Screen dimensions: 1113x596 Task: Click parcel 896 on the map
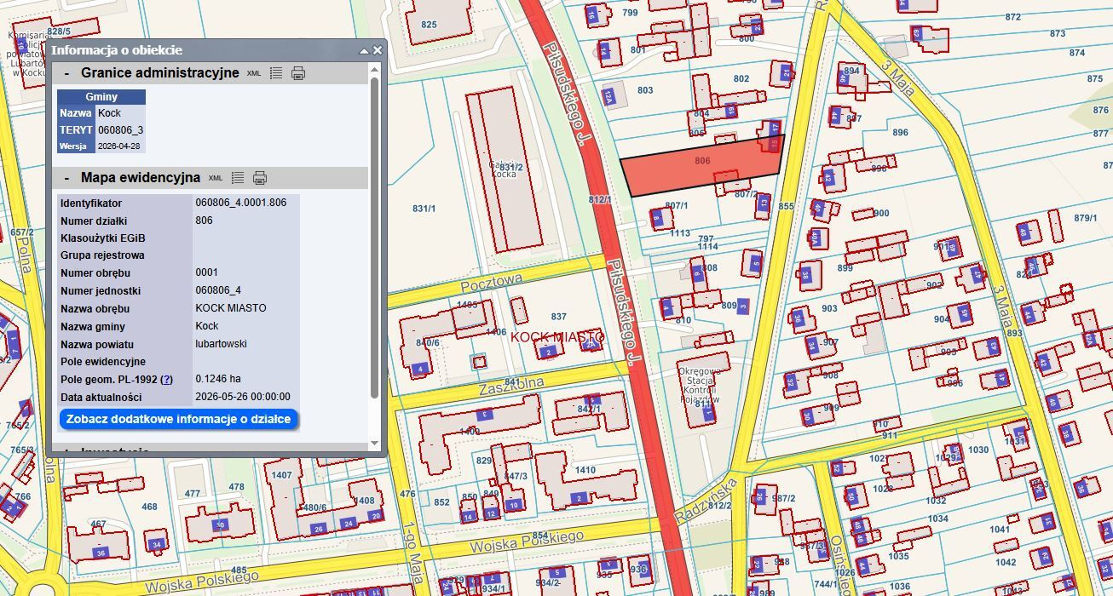click(900, 133)
